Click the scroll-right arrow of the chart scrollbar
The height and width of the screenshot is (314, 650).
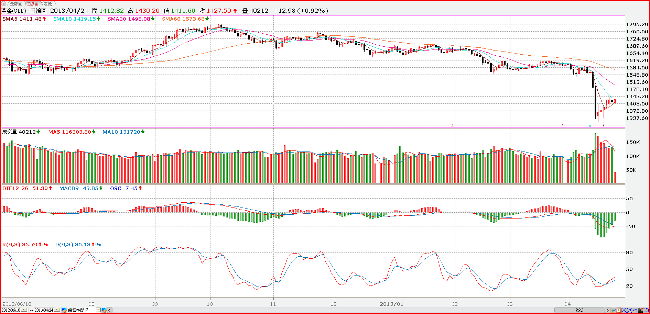coord(608,310)
